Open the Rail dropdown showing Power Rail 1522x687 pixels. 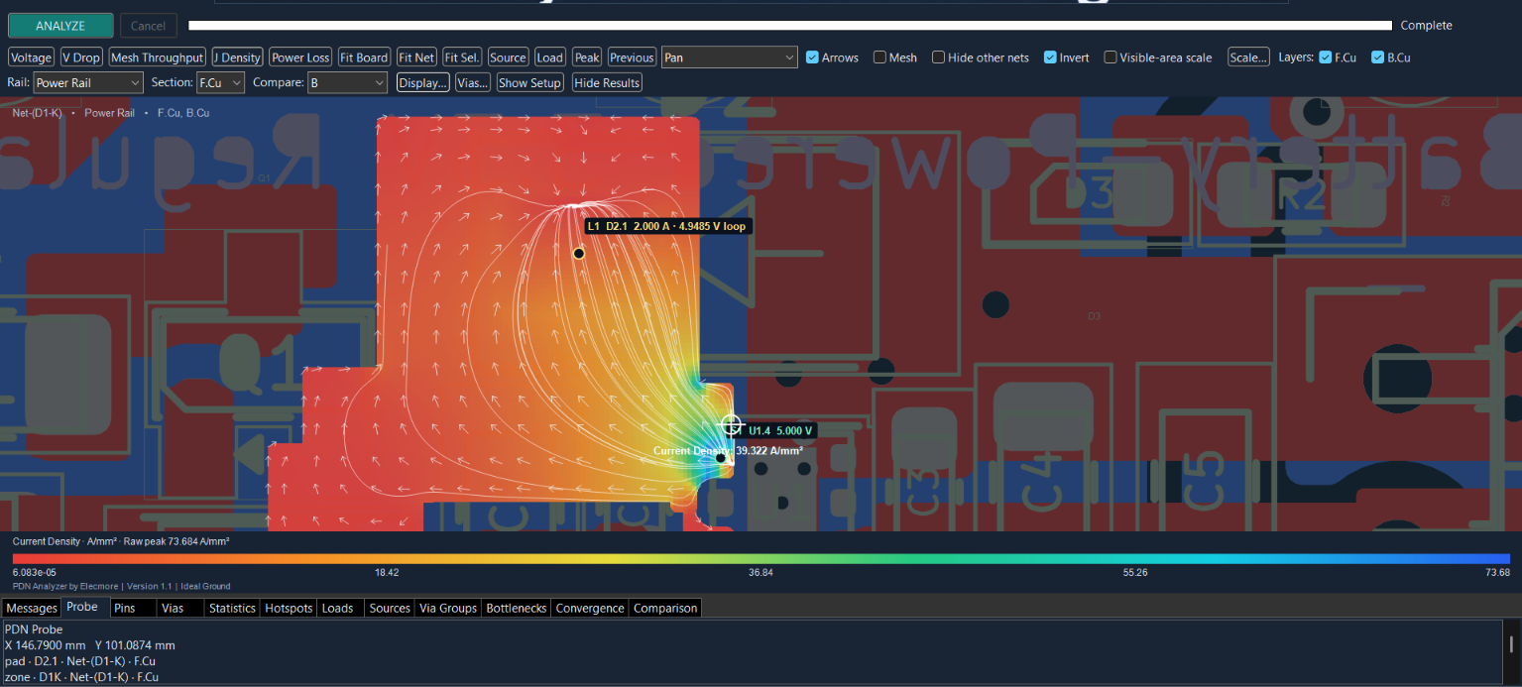pos(88,83)
